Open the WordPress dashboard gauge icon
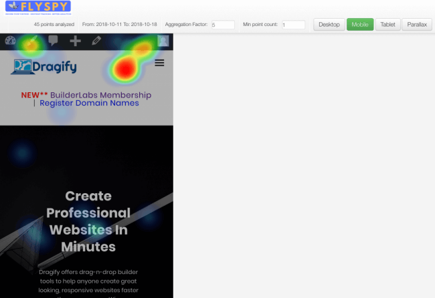The image size is (435, 298). point(10,41)
